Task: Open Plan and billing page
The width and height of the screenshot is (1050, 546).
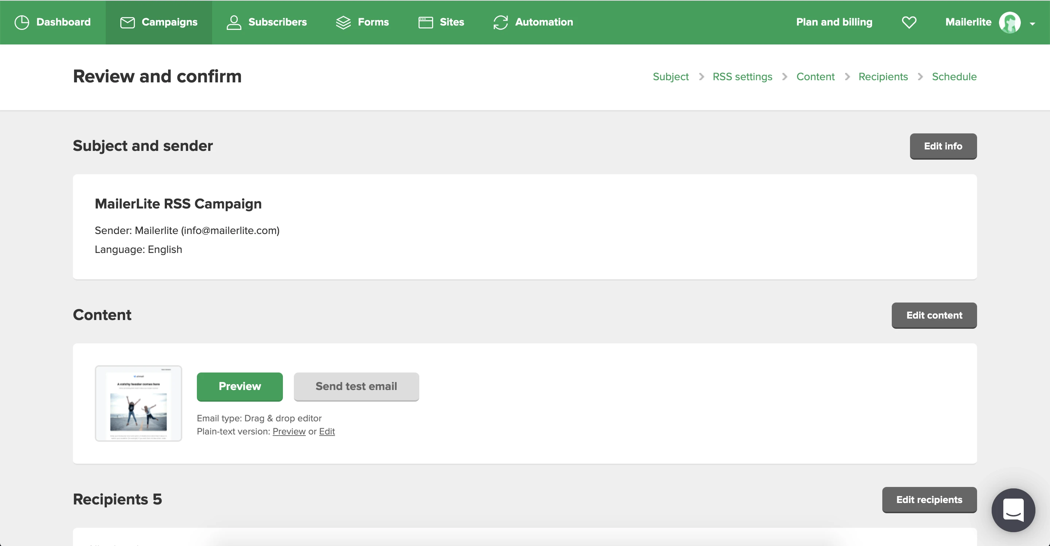Action: click(x=834, y=22)
